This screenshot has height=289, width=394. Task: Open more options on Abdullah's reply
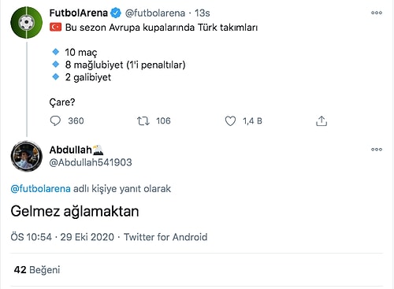[x=377, y=150]
